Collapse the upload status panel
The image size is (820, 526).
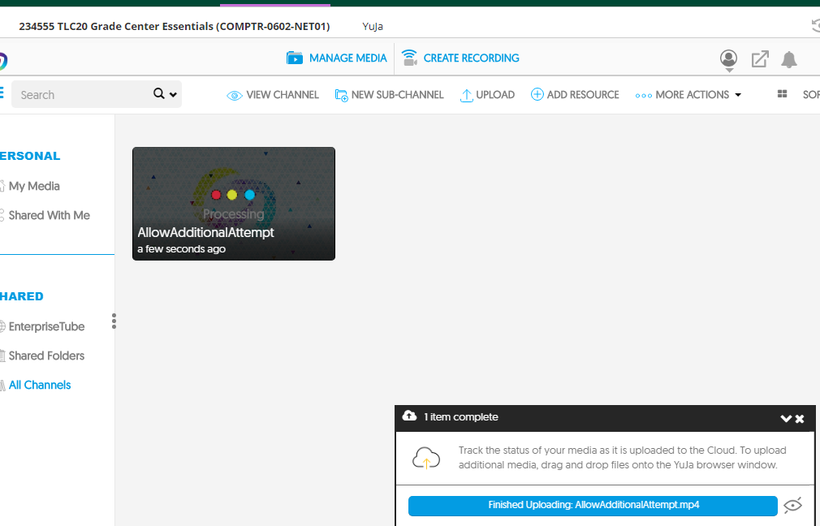click(785, 418)
